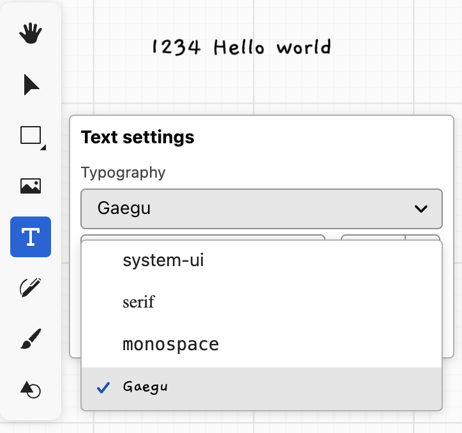This screenshot has width=462, height=433.
Task: Pick the Image insert tool
Action: tap(31, 186)
